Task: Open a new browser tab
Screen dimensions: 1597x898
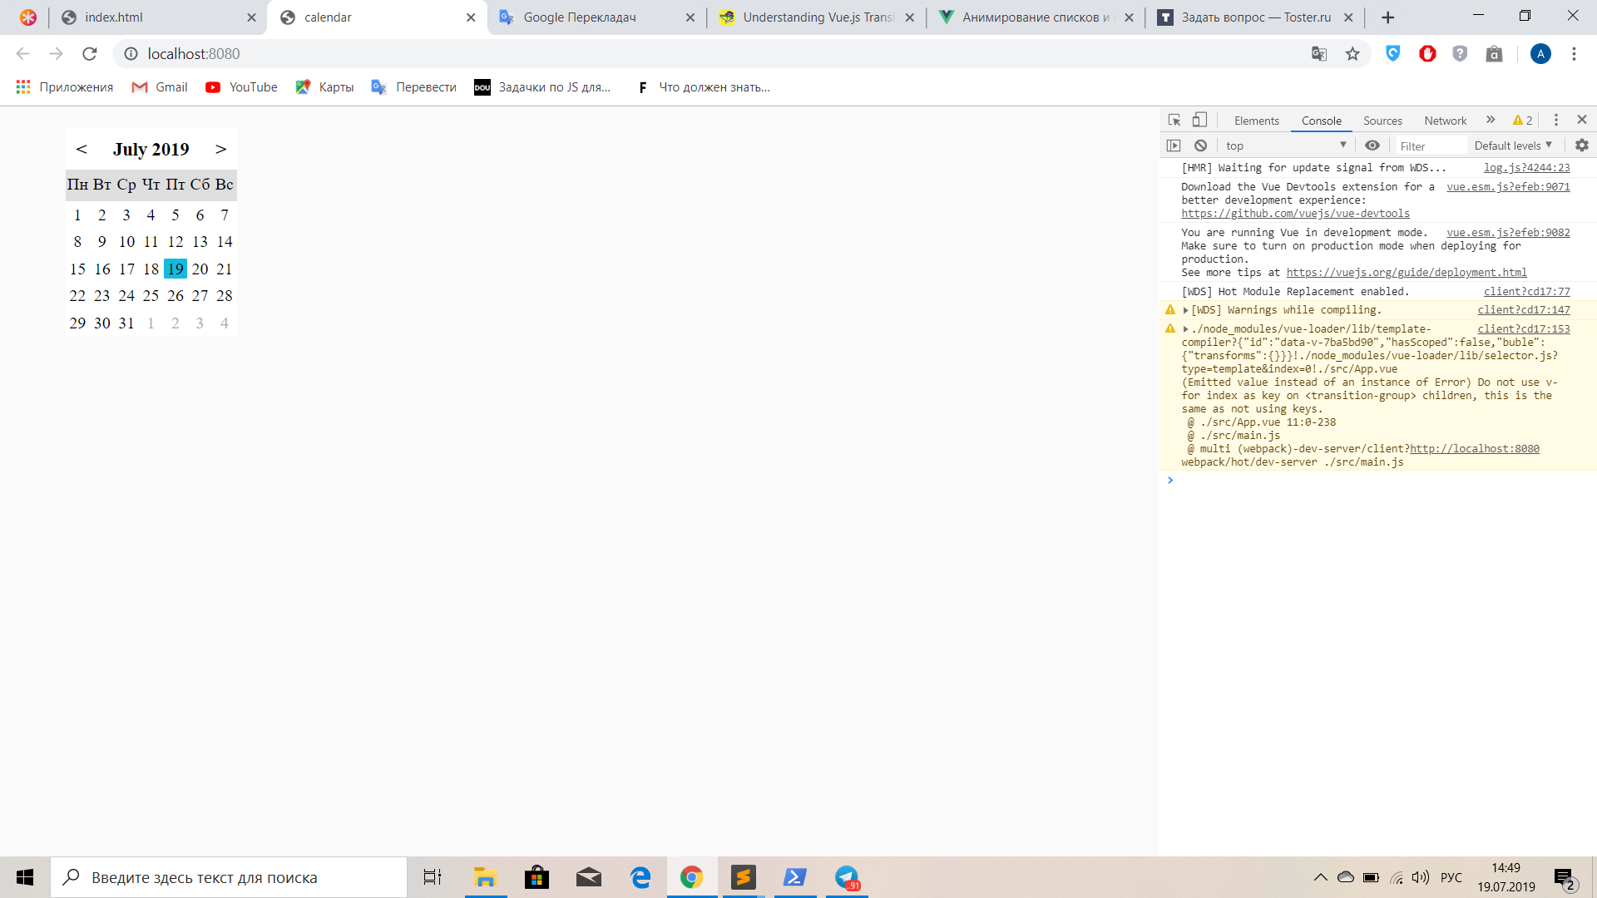Action: click(x=1387, y=17)
